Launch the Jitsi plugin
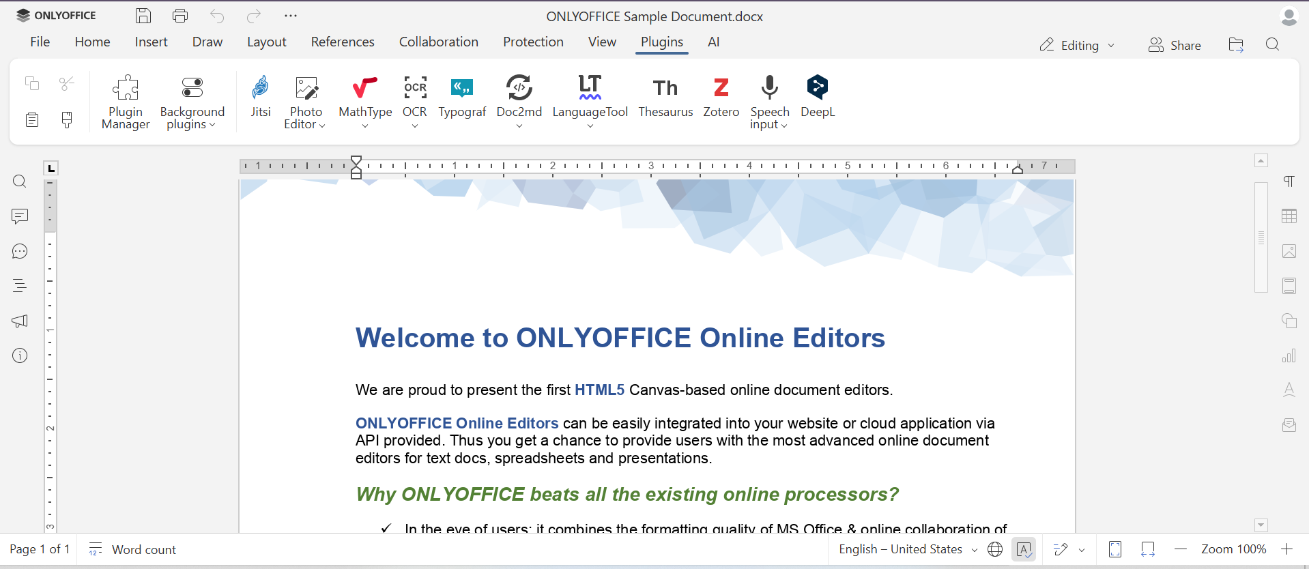The width and height of the screenshot is (1309, 569). (261, 96)
